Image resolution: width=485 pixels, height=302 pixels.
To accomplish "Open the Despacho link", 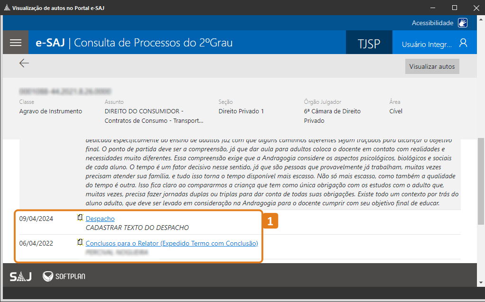I will pyautogui.click(x=100, y=219).
